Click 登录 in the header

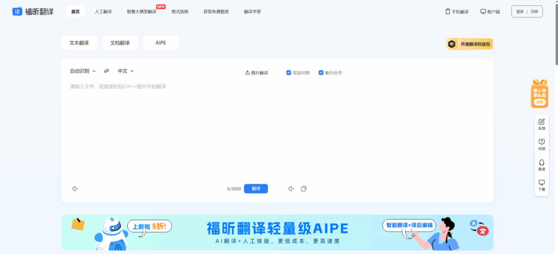pos(520,11)
